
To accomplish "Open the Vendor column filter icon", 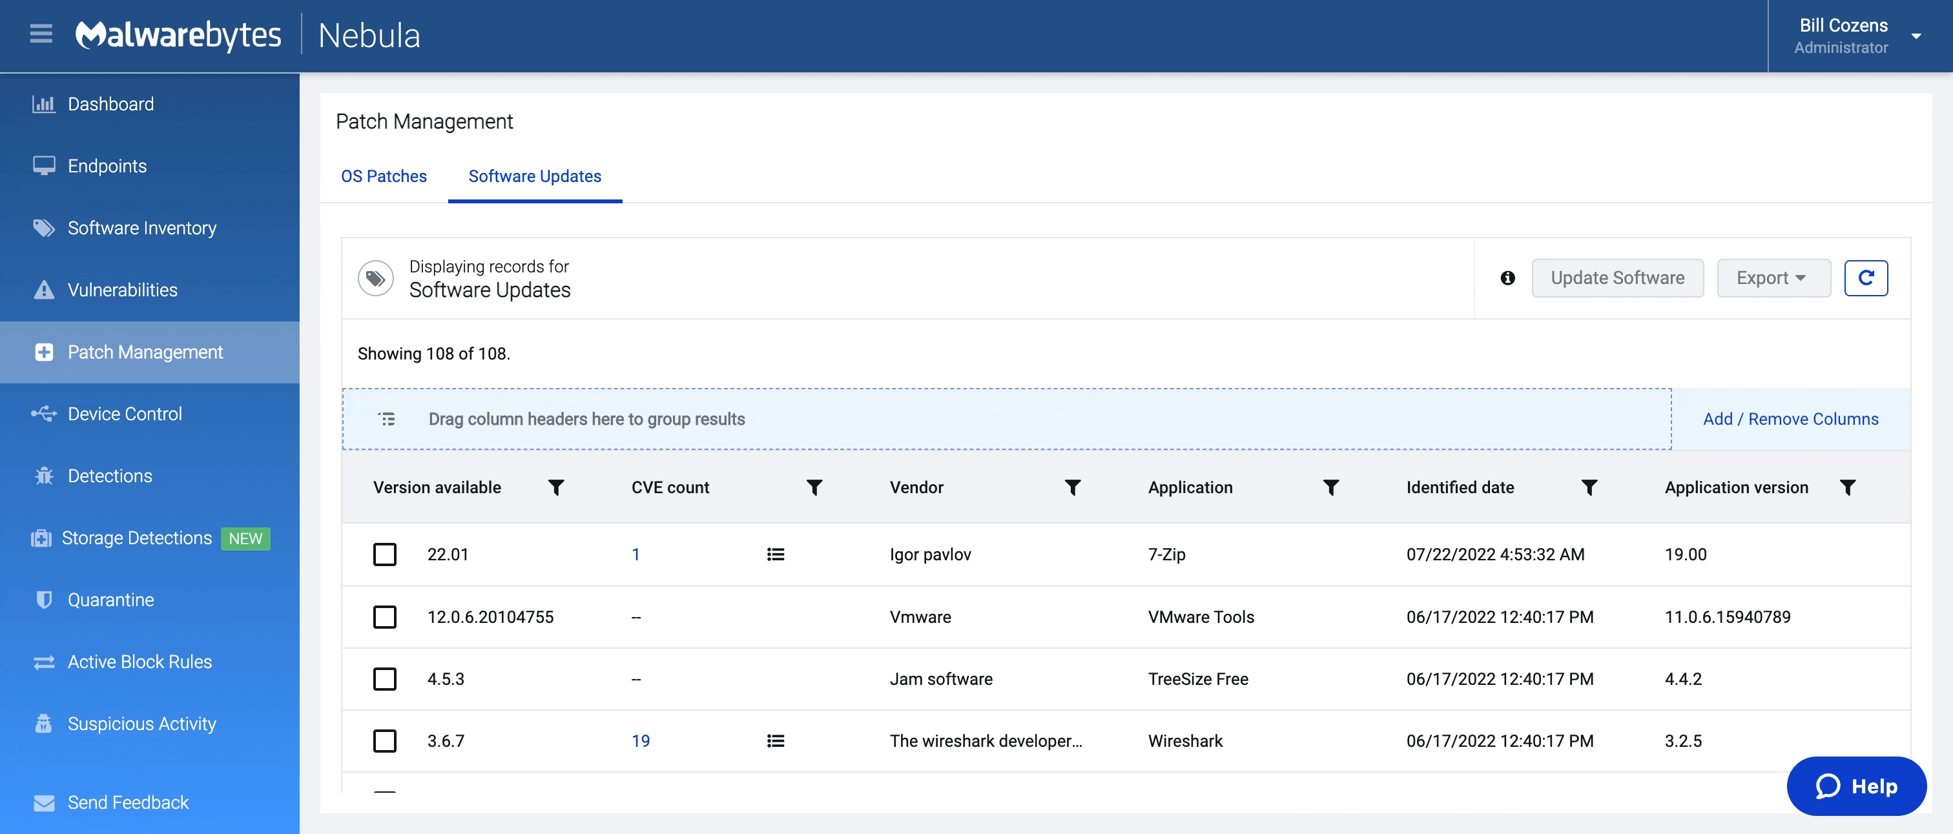I will click(1072, 487).
